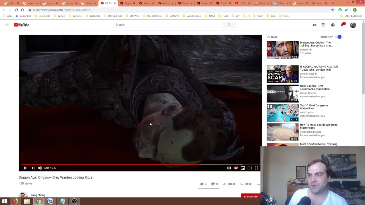Image resolution: width=365 pixels, height=205 pixels.
Task: Expand the 'NASA' bookmark folder
Action: pos(210,16)
